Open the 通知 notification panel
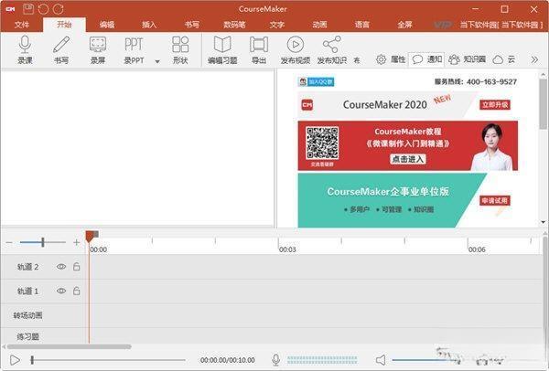 pyautogui.click(x=426, y=59)
